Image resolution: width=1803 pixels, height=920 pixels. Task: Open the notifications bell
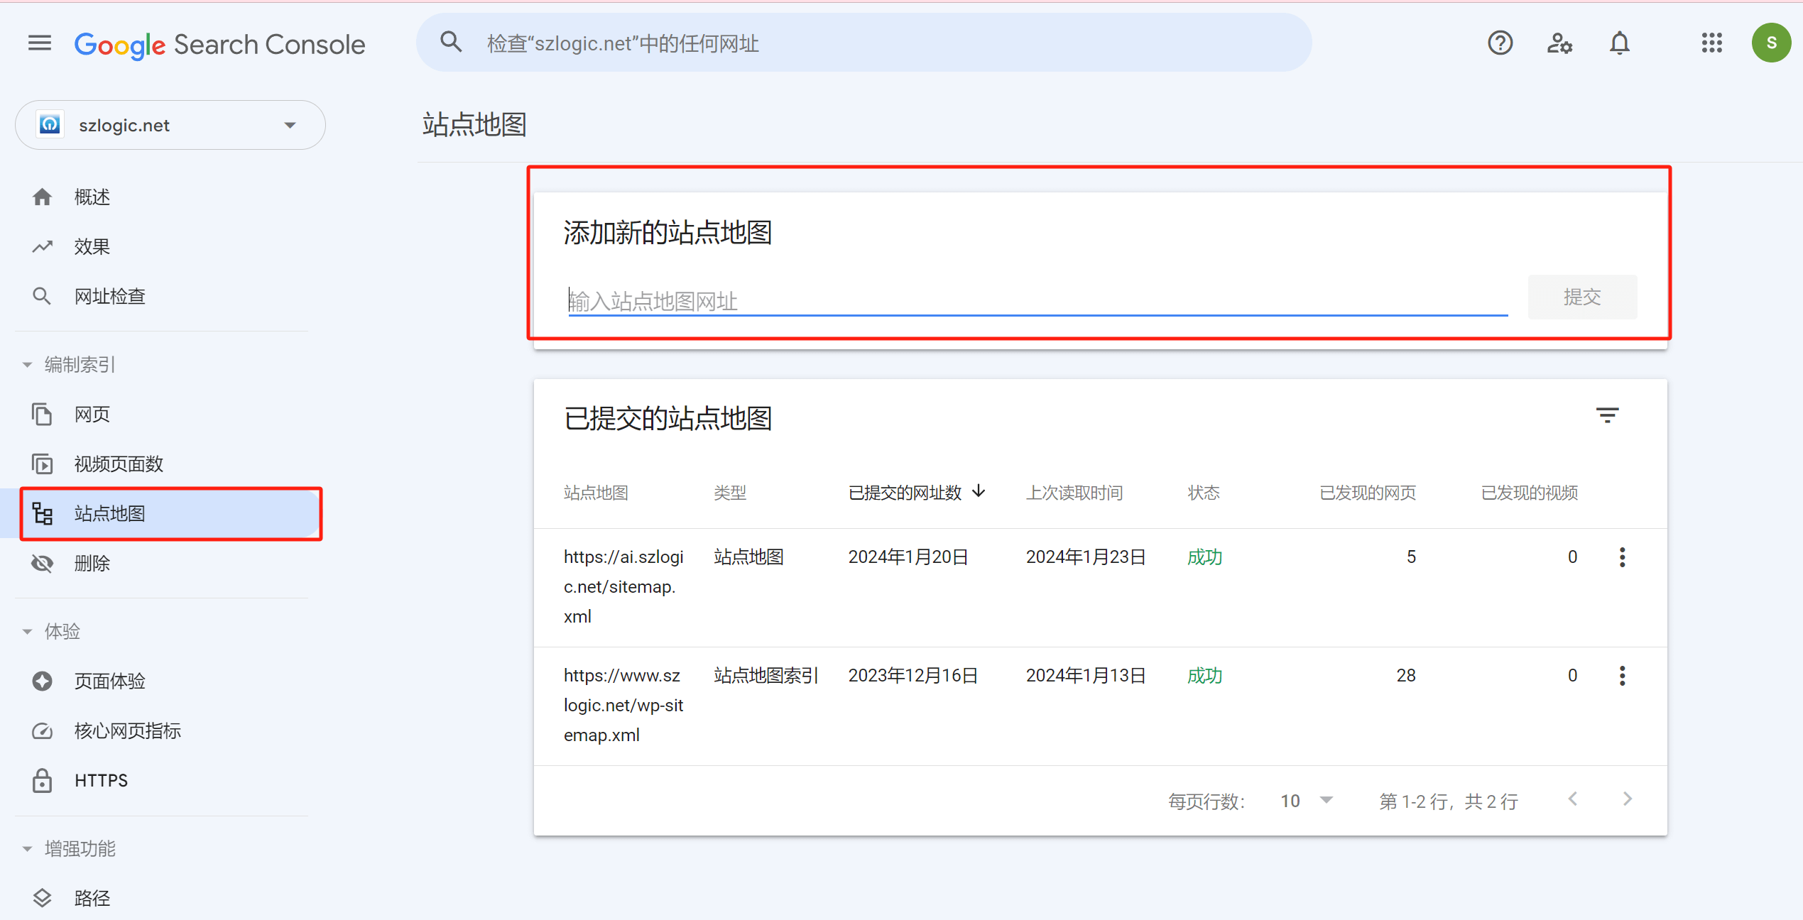pos(1620,43)
